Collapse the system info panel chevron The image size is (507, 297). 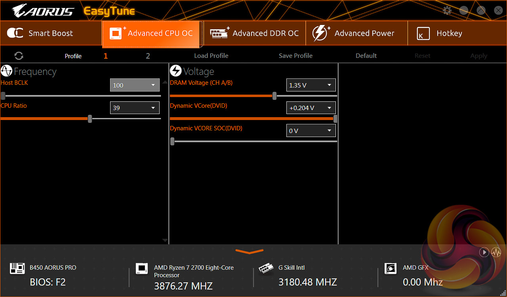point(250,251)
